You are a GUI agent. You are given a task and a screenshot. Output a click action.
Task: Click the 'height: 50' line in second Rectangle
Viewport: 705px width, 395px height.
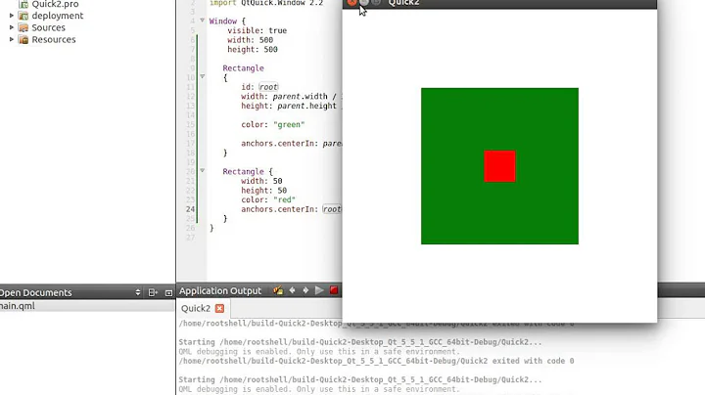pos(264,191)
